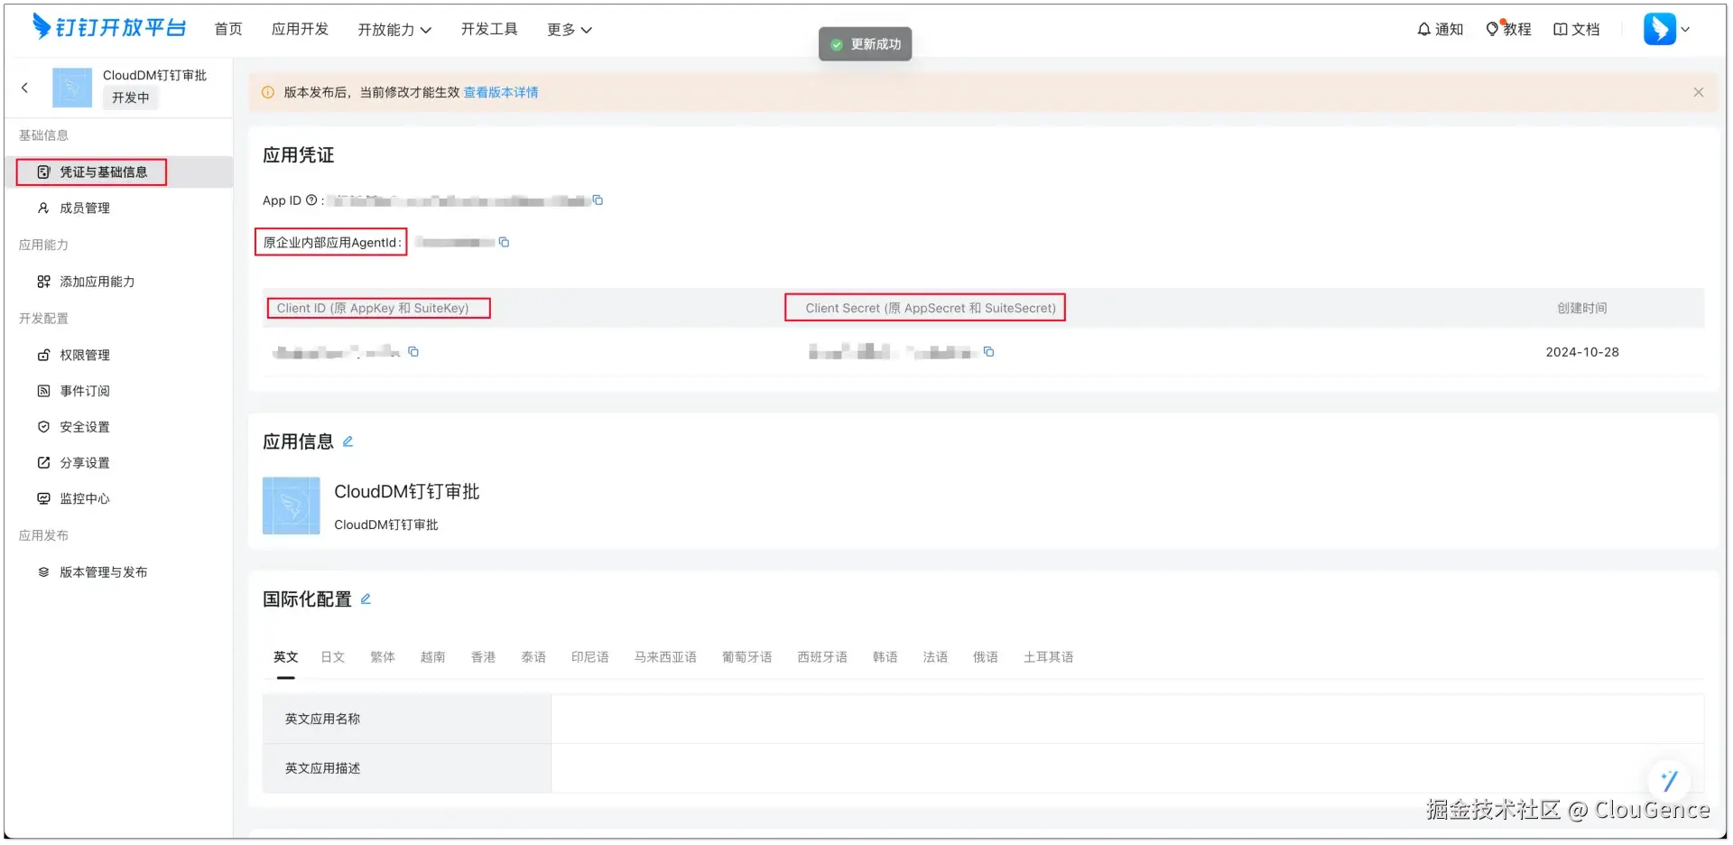This screenshot has width=1733, height=845.
Task: Click the 英文应用描述 row label
Action: tap(322, 768)
